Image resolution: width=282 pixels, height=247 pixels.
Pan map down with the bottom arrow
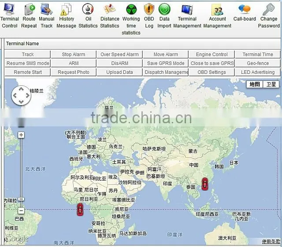pyautogui.click(x=21, y=102)
